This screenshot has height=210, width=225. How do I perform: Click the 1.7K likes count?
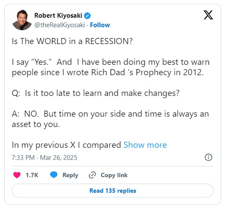(32, 175)
